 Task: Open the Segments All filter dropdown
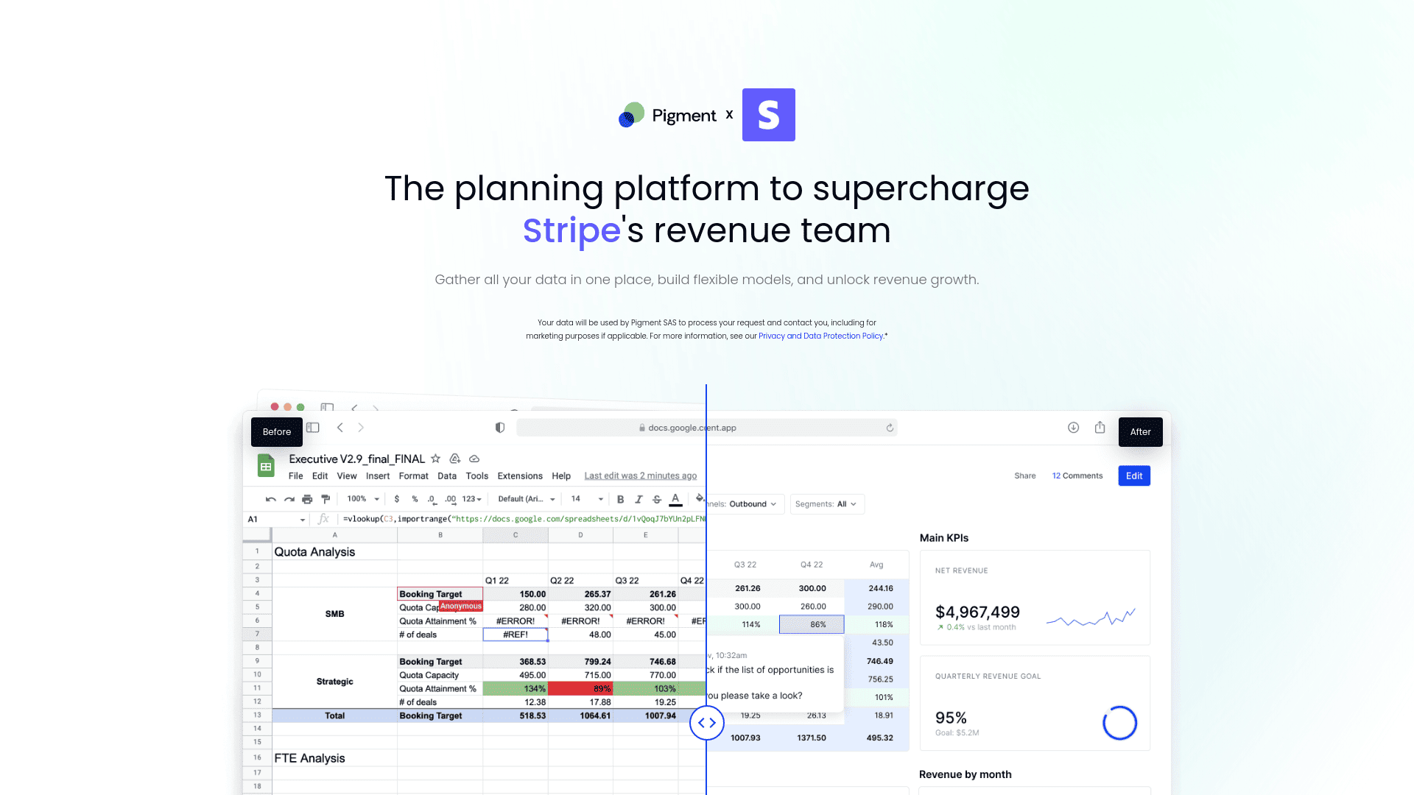point(827,504)
